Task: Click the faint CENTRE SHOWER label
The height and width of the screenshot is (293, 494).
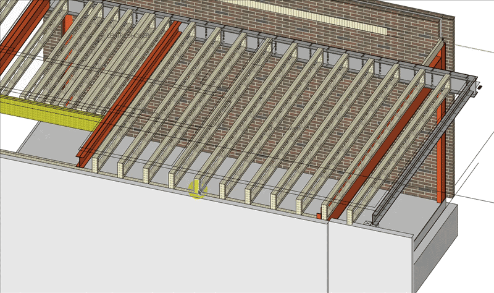Action: [x=128, y=36]
